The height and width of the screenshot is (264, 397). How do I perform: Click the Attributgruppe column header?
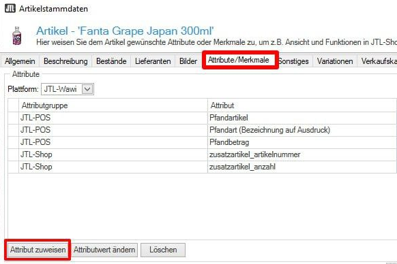[113, 105]
